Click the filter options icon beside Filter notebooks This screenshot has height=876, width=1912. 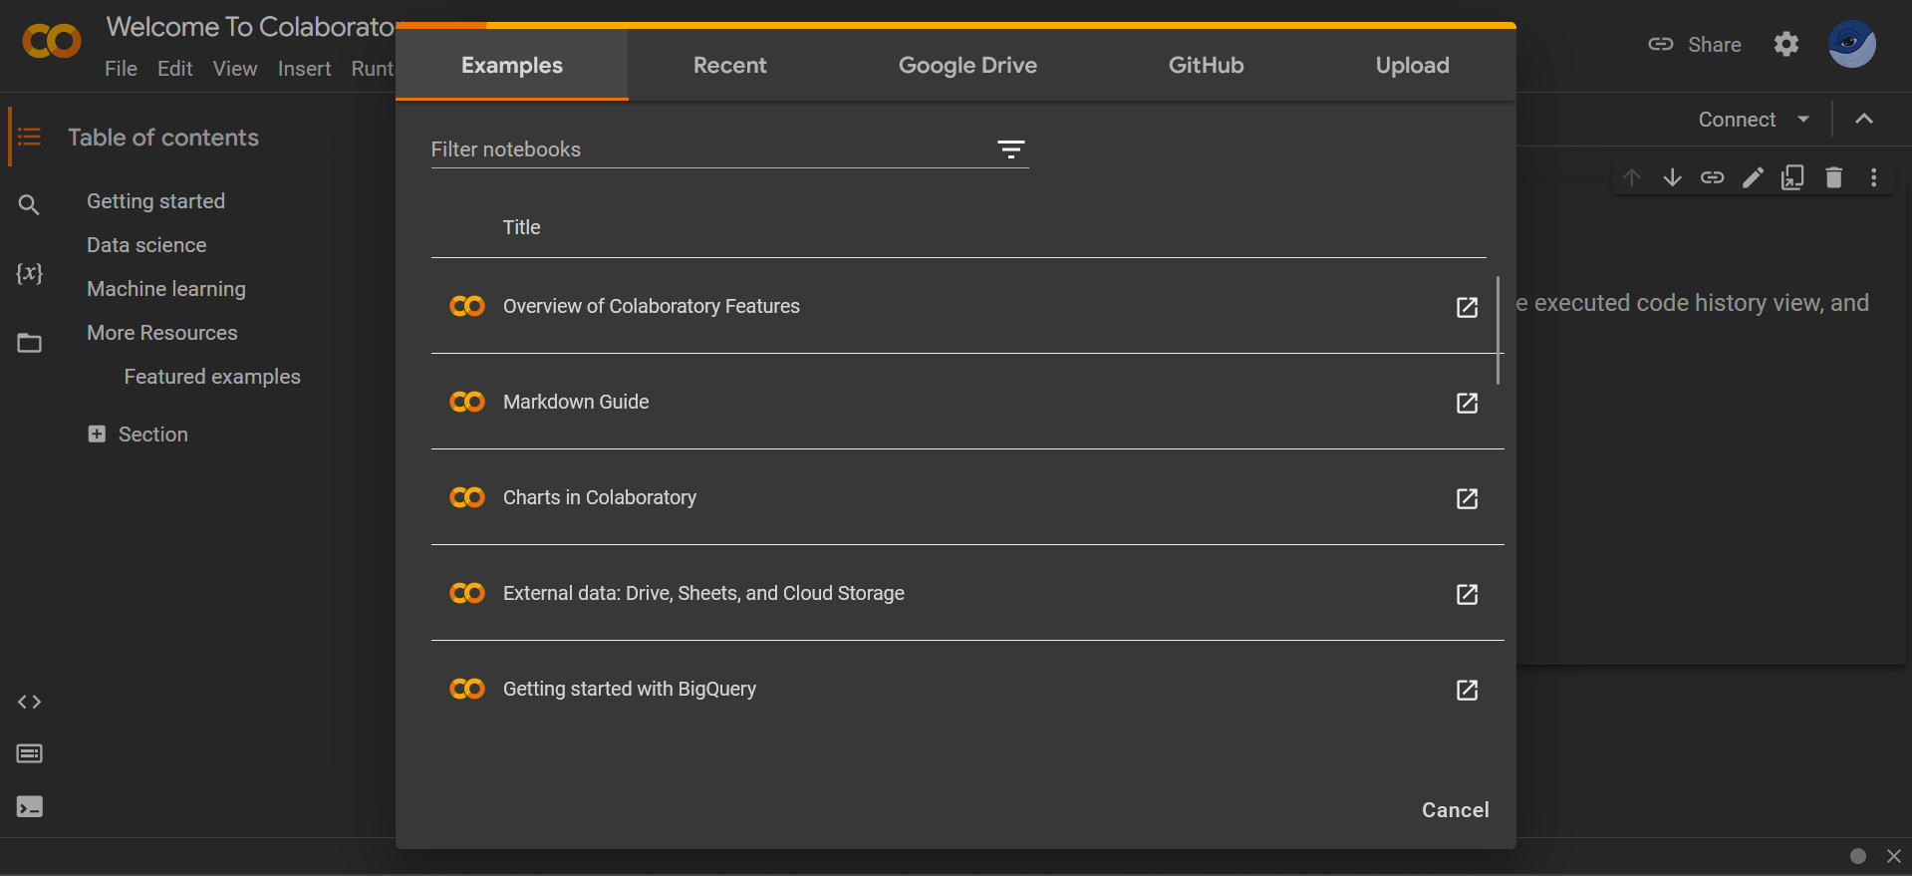1010,149
